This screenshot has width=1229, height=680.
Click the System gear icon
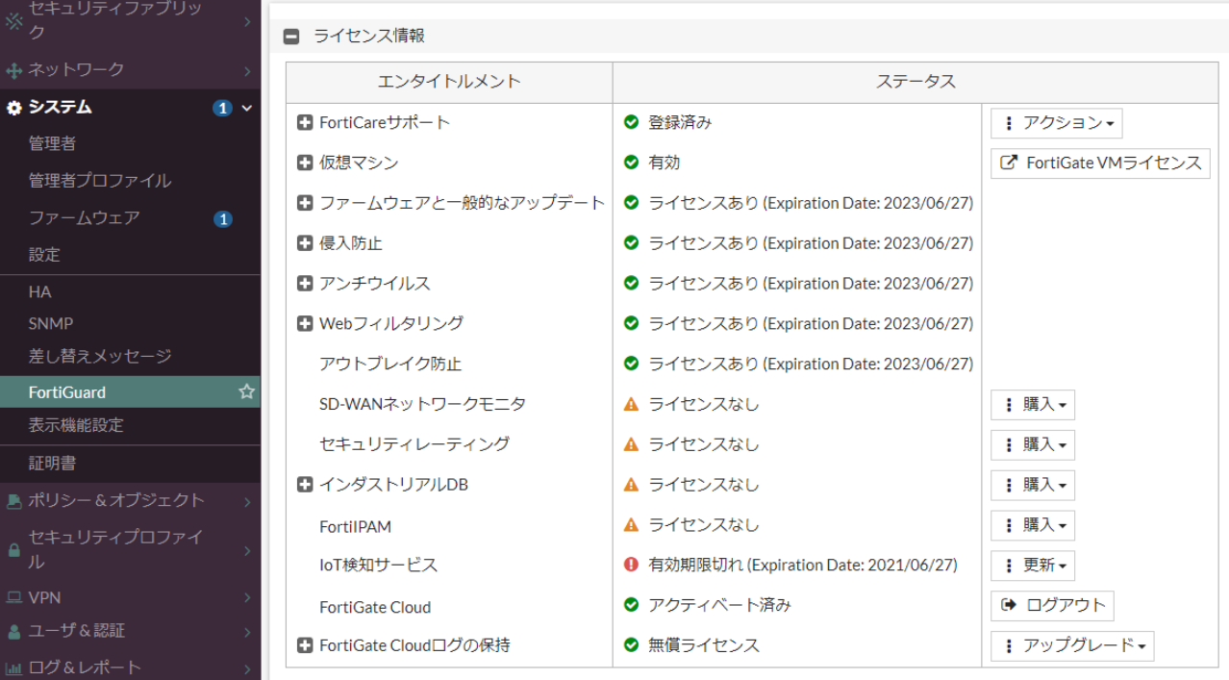point(13,108)
